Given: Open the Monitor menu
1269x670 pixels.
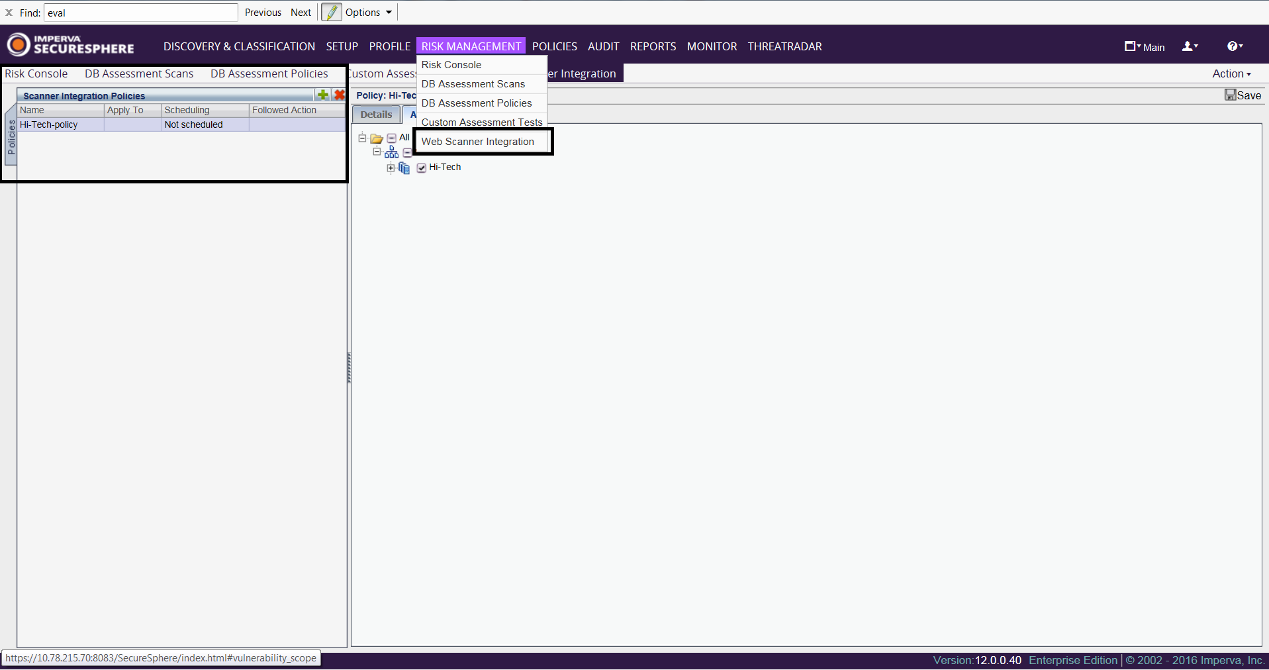Looking at the screenshot, I should [712, 46].
